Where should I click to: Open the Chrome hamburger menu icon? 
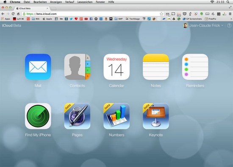coord(230,14)
